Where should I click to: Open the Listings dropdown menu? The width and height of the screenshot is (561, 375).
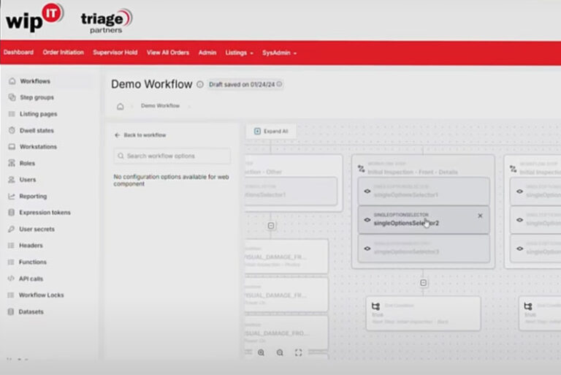(239, 53)
